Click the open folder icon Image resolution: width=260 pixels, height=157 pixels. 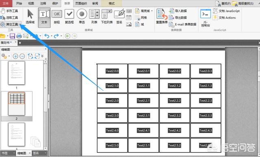coord(3,36)
